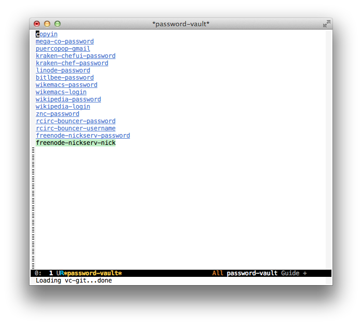Click password-vault major mode name

[252, 273]
